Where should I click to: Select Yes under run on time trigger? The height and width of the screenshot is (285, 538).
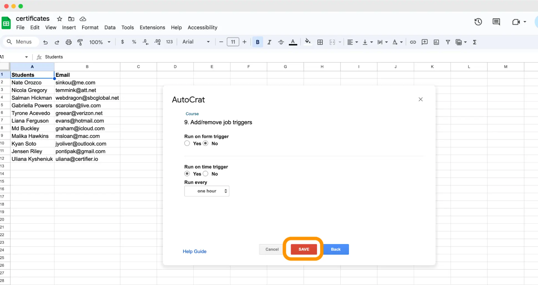187,174
